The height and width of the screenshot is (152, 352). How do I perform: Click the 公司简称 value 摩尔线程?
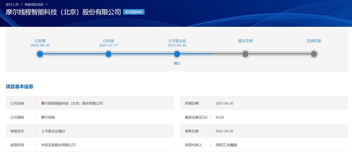click(x=48, y=117)
